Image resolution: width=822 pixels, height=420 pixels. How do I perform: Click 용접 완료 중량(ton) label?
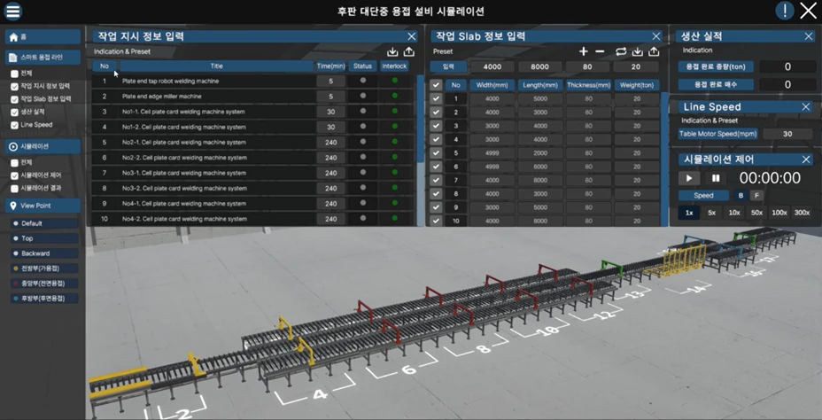[716, 66]
